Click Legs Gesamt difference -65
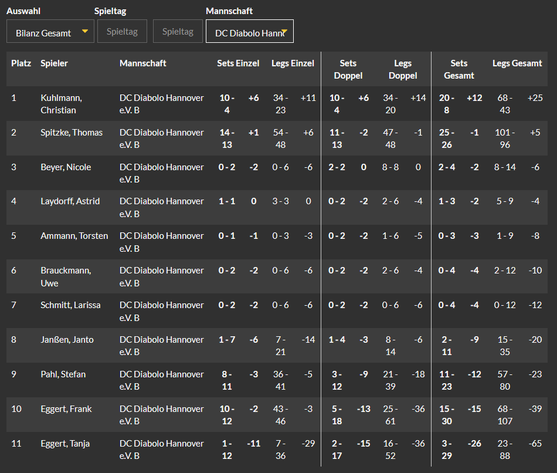This screenshot has height=473, width=557. coord(535,444)
